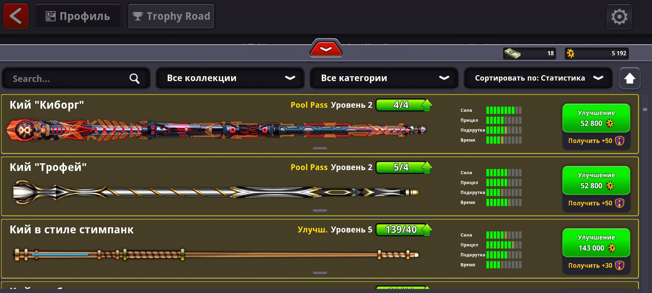Click green upgrade arrow on Киборг cue
This screenshot has width=652, height=293.
pyautogui.click(x=427, y=105)
